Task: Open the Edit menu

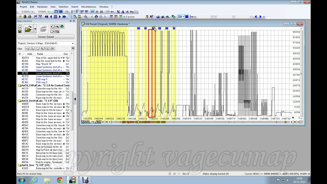Action: click(32, 7)
